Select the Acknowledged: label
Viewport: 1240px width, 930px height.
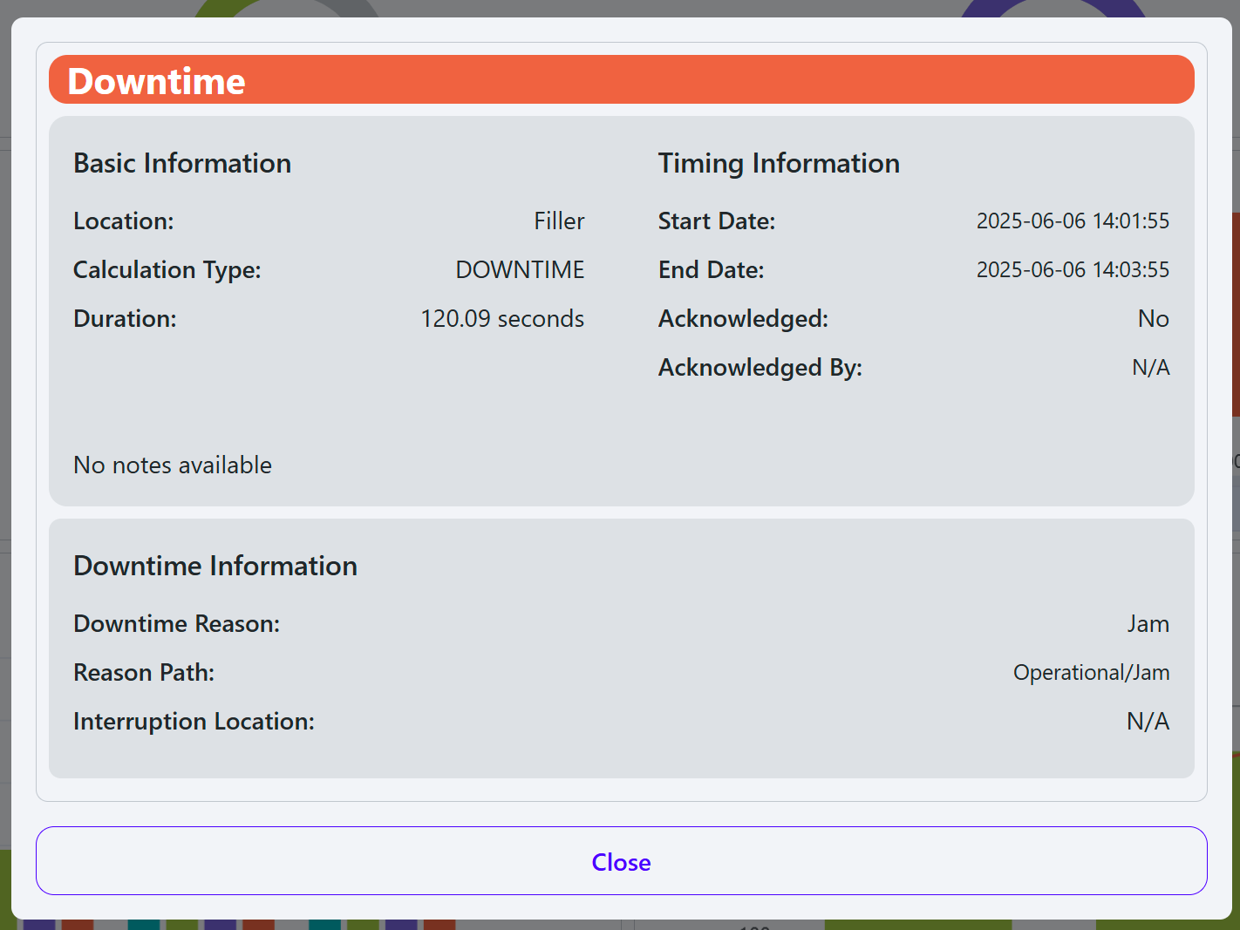coord(743,319)
